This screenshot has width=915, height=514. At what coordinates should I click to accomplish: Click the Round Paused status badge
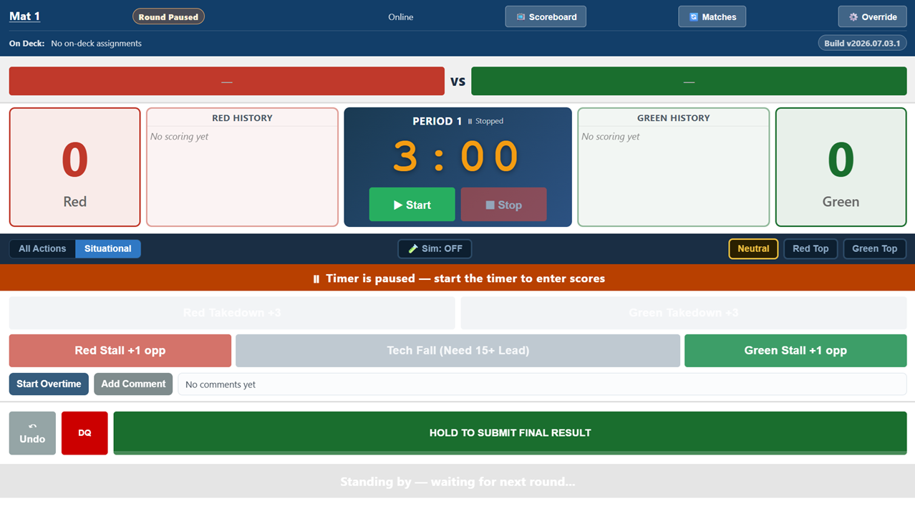point(168,16)
